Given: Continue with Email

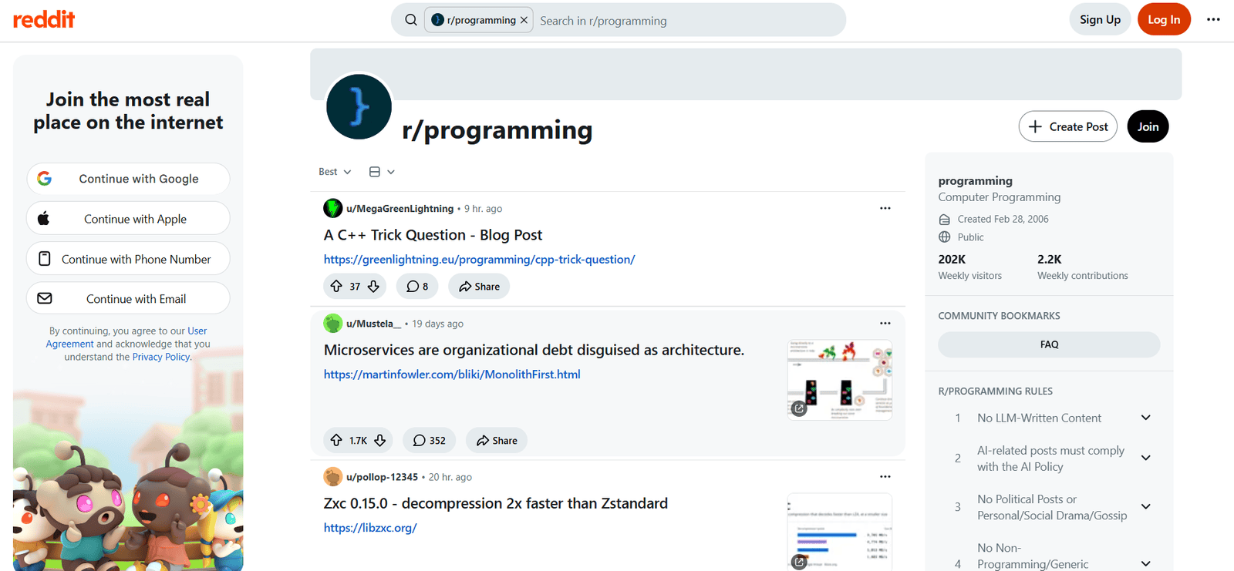Looking at the screenshot, I should point(128,298).
